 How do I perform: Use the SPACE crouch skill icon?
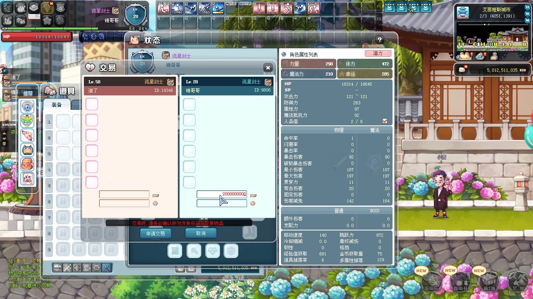(x=314, y=8)
